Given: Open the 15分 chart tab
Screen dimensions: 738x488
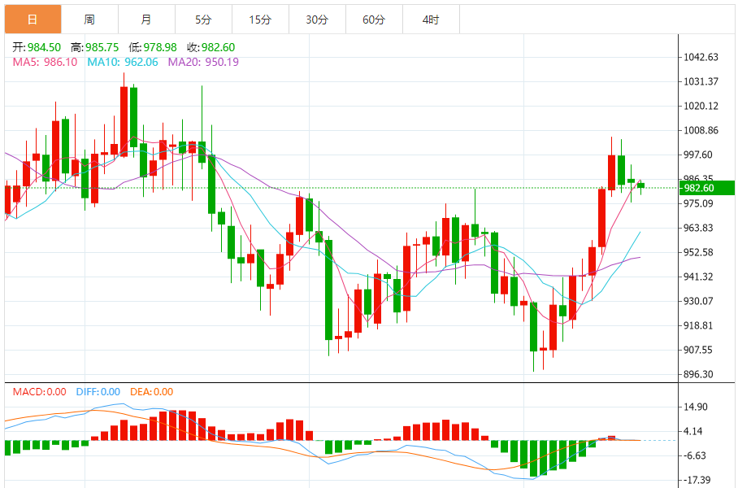Looking at the screenshot, I should (261, 20).
